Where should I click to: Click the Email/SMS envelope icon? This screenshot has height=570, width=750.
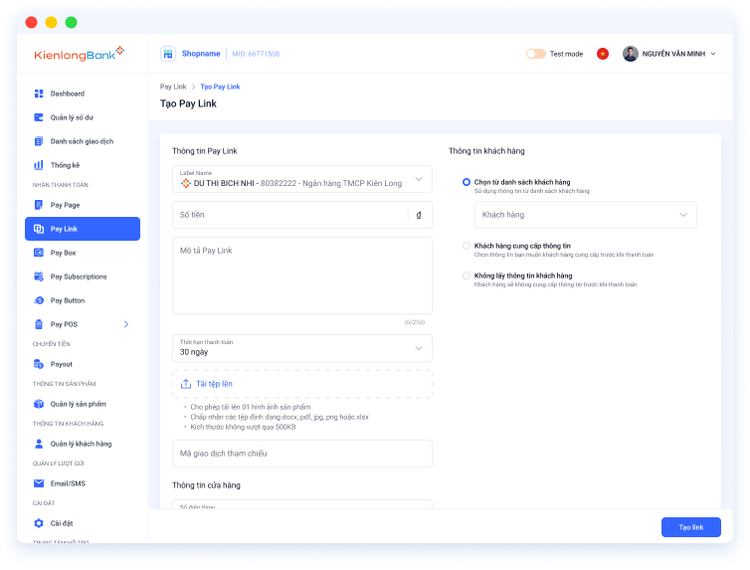[x=39, y=483]
